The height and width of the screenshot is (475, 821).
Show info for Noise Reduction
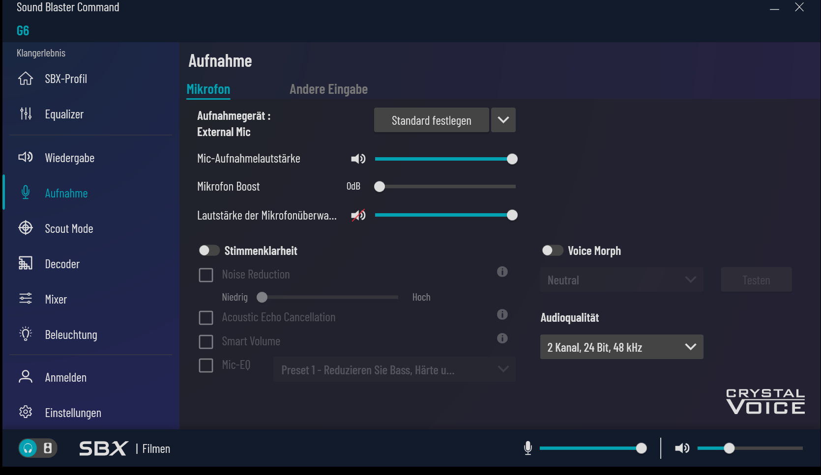click(x=502, y=272)
